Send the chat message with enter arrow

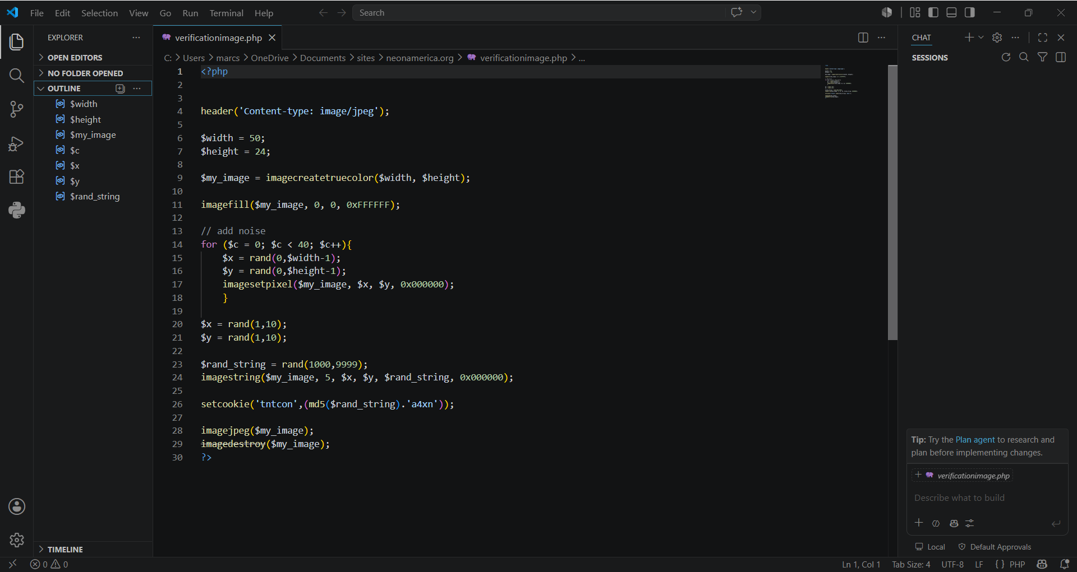click(x=1056, y=523)
